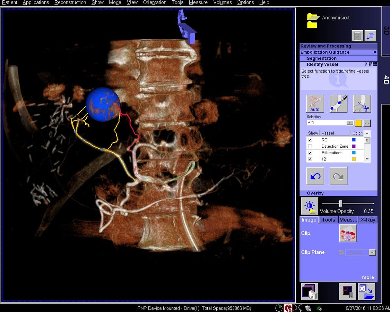Open the Mode menu
Image resolution: width=390 pixels, height=312 pixels.
click(115, 3)
